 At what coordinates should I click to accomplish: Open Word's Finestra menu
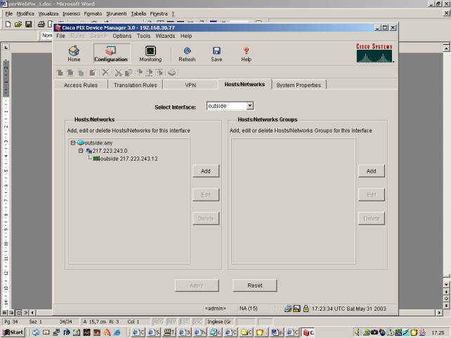point(159,13)
